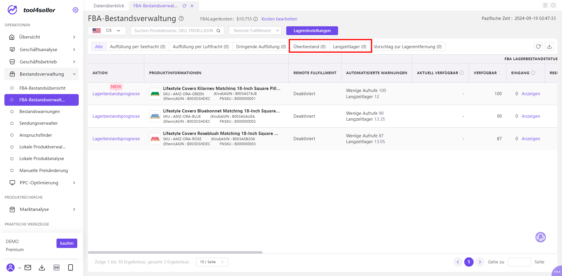Close the FBA-Bestandsverwal... tab
The width and height of the screenshot is (562, 276).
coord(192,6)
